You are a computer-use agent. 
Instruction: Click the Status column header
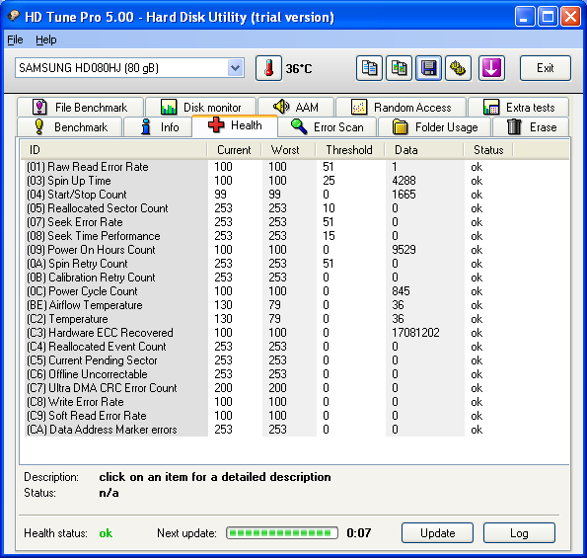[488, 150]
